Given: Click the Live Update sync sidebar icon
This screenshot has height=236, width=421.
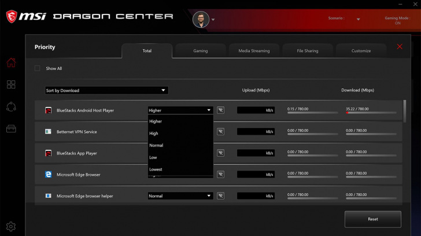Looking at the screenshot, I should coord(11,106).
